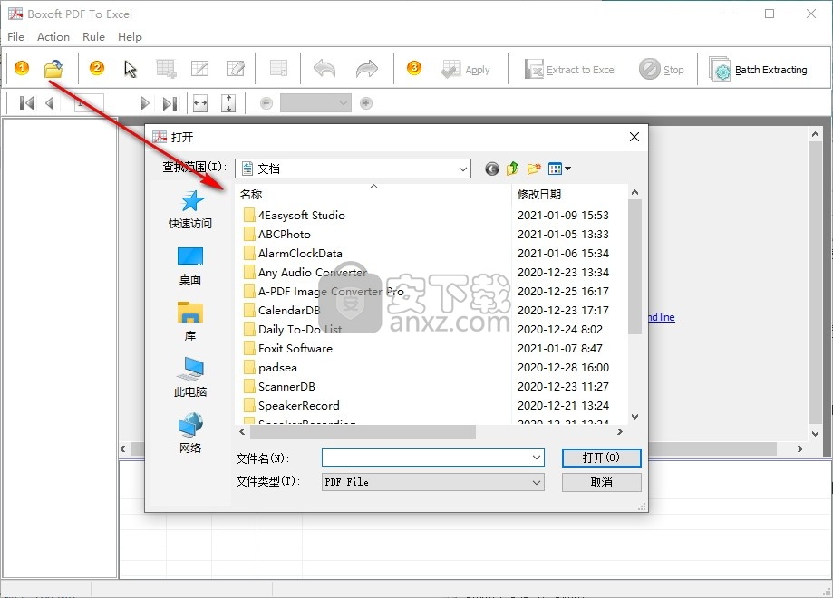Click dialog back navigation icon
Screen dimensions: 833x598
492,169
